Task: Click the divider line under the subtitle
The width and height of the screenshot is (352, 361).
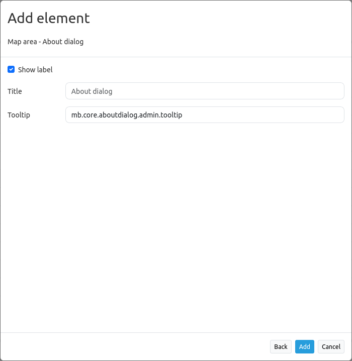Action: 176,57
